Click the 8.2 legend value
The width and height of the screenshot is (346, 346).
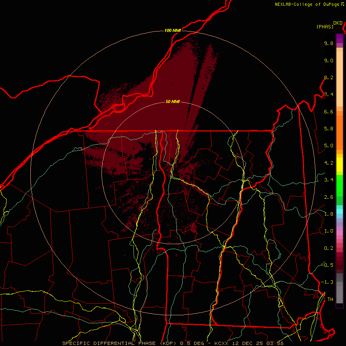point(329,77)
